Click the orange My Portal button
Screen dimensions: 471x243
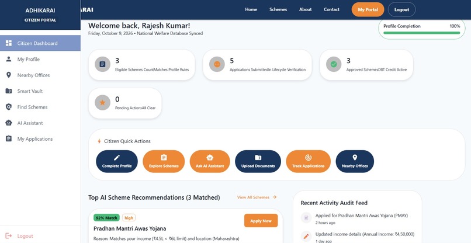point(368,9)
